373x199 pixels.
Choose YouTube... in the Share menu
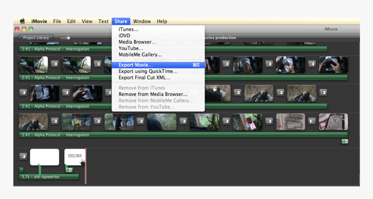158,48
